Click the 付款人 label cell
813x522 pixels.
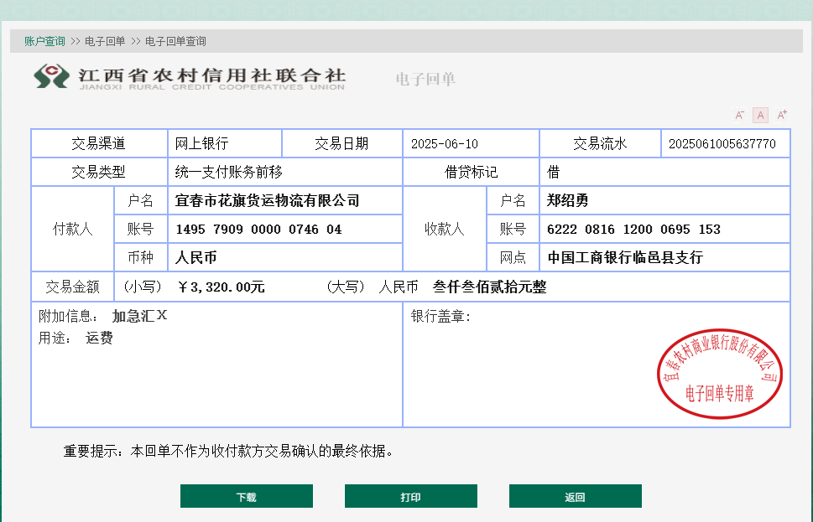73,229
